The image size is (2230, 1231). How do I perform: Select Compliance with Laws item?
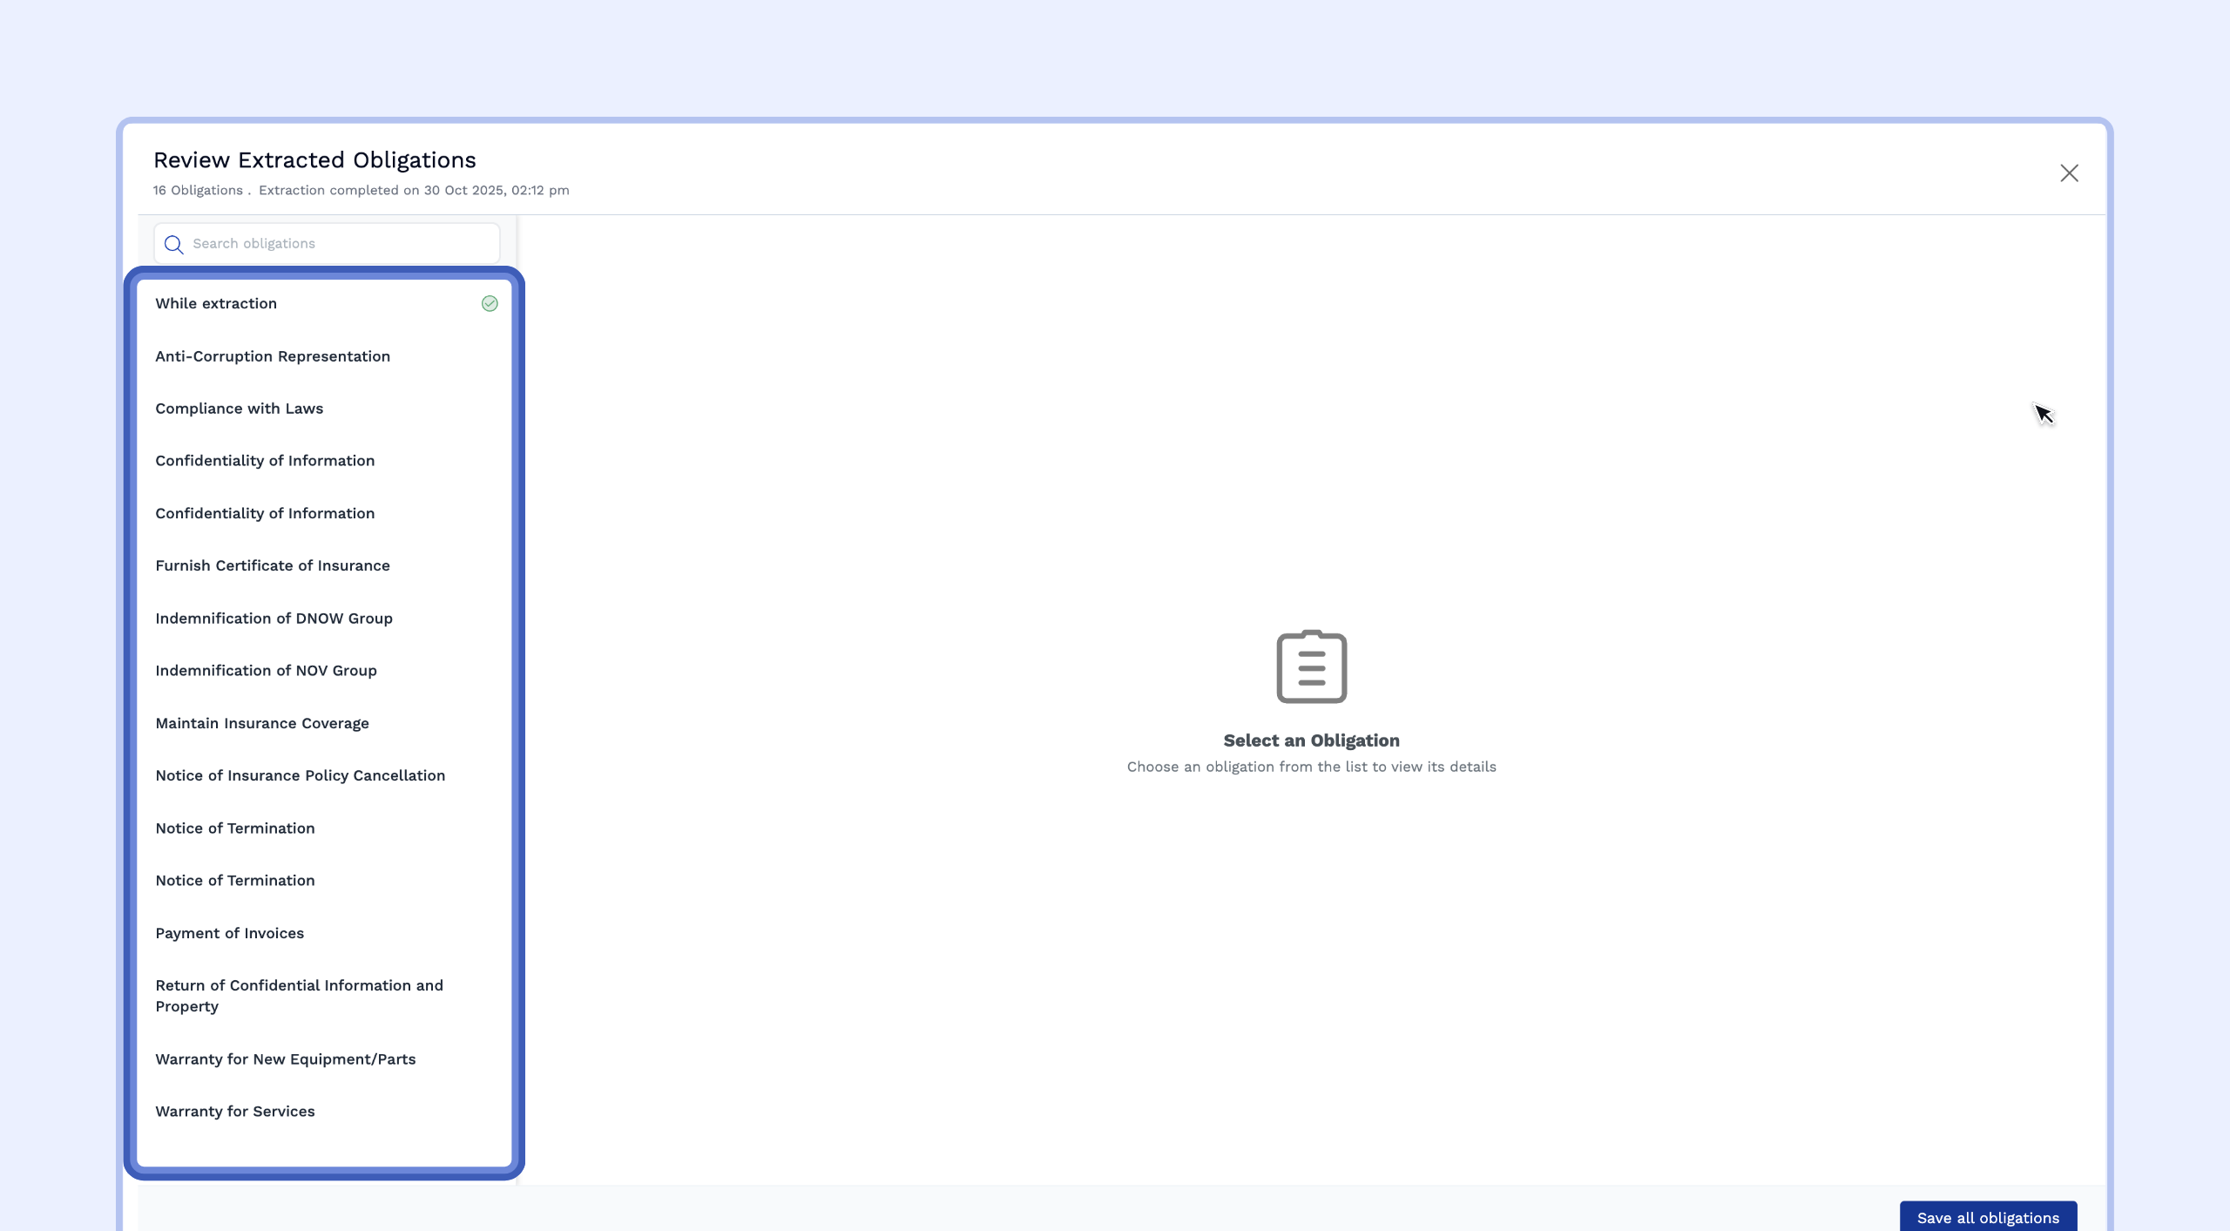[239, 409]
